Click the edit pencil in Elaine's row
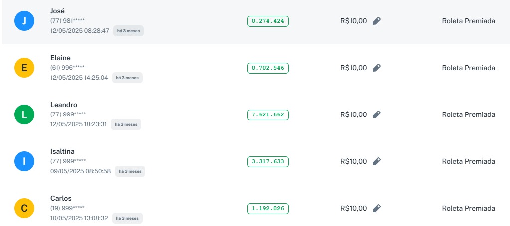This screenshot has height=226, width=510. 377,68
